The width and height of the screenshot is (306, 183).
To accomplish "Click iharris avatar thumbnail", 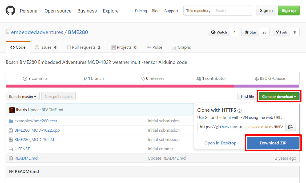I will [12, 110].
